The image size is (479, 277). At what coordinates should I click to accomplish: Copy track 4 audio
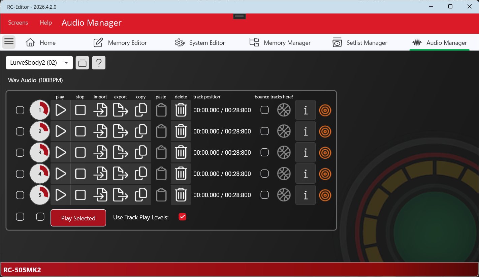point(141,174)
